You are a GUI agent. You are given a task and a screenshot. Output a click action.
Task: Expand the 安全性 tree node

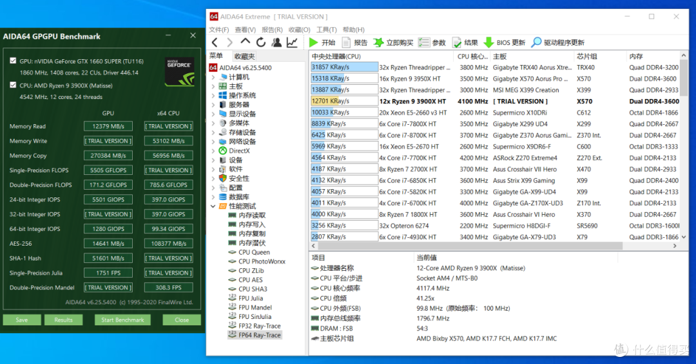pyautogui.click(x=213, y=178)
